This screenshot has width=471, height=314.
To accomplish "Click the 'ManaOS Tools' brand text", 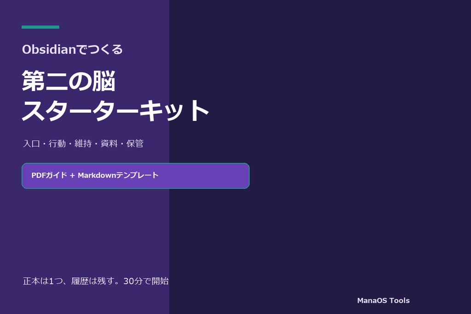I will pyautogui.click(x=383, y=301).
